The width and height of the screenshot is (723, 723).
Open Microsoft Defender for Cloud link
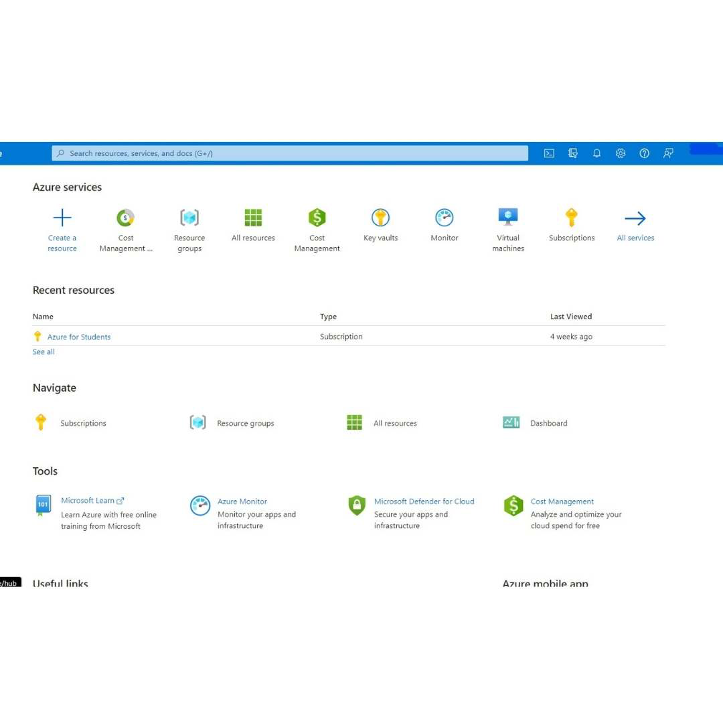point(424,501)
